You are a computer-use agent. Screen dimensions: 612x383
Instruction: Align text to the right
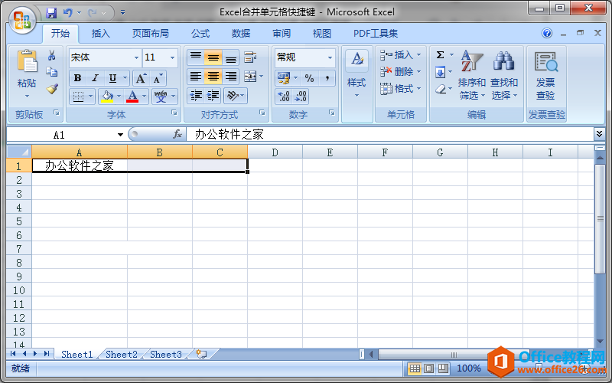231,77
